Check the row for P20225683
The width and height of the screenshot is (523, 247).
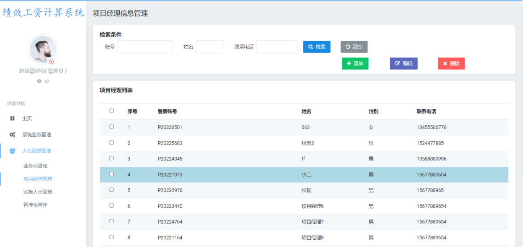click(111, 143)
